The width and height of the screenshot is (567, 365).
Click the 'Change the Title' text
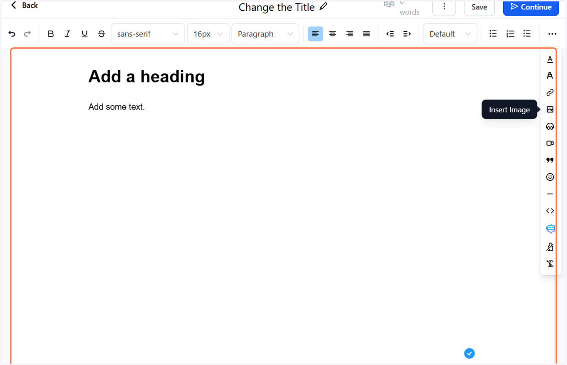pyautogui.click(x=276, y=7)
